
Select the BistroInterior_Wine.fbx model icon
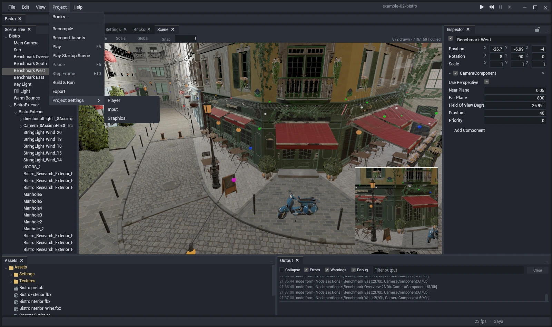coord(16,309)
